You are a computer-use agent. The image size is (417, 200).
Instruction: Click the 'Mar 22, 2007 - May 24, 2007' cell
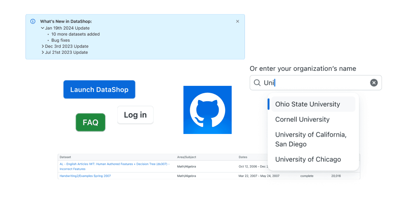point(259,176)
